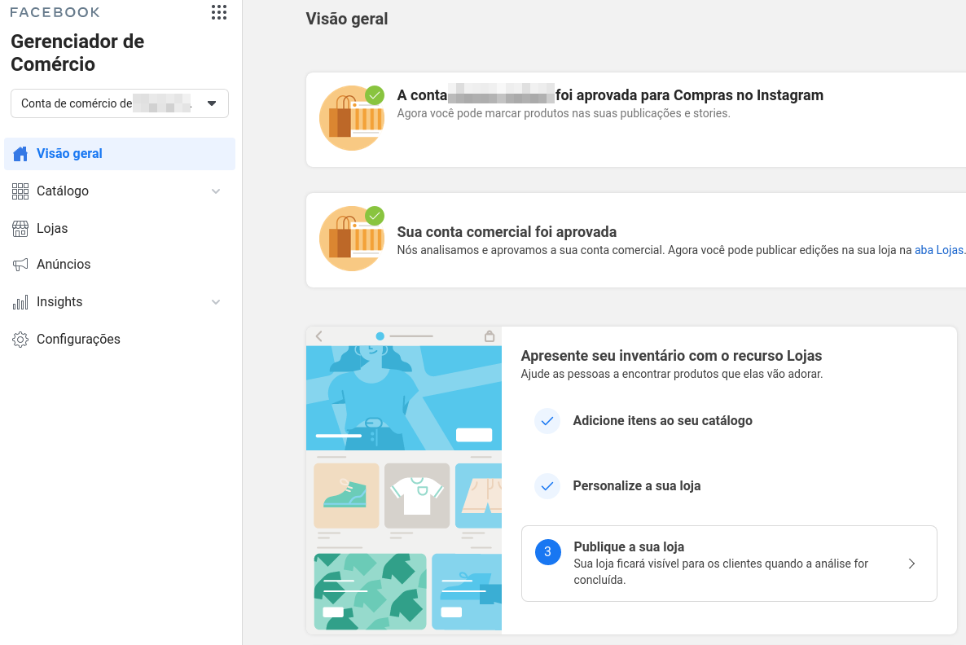Click the Visão geral home icon
This screenshot has height=645, width=966.
pyautogui.click(x=20, y=154)
